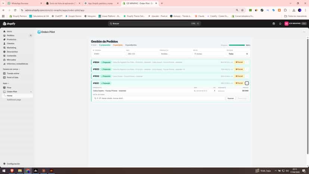Click the notifications bell in Shopify header

(280, 24)
